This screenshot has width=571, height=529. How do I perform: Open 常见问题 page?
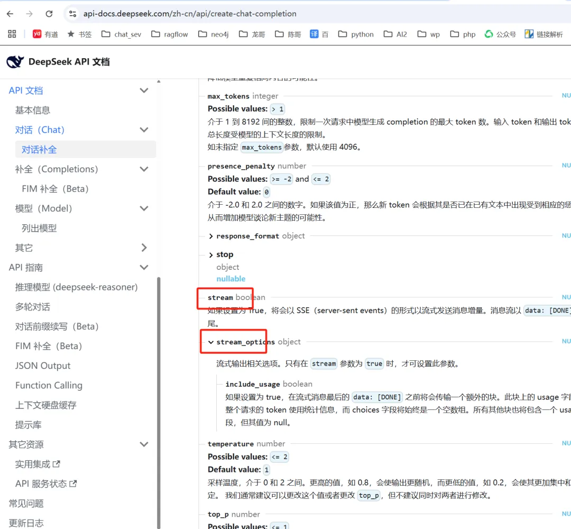coord(26,504)
